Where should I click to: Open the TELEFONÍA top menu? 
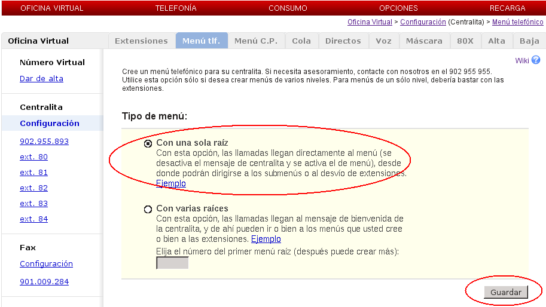pyautogui.click(x=176, y=8)
